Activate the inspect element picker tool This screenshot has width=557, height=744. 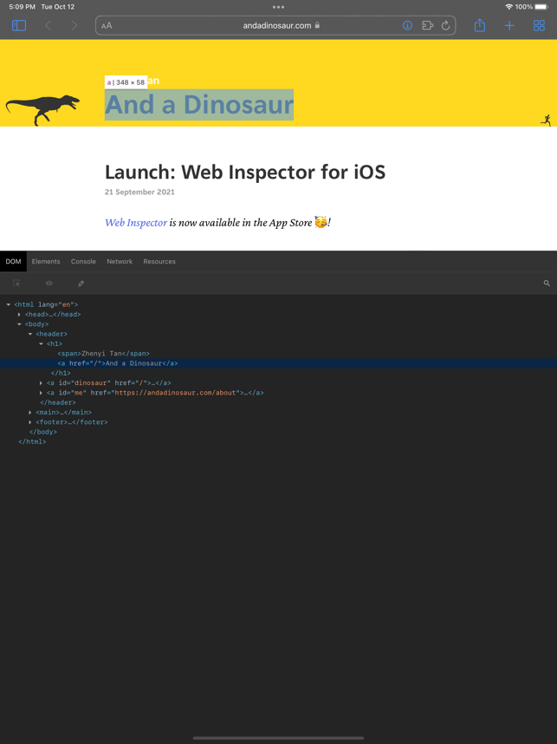pos(16,284)
